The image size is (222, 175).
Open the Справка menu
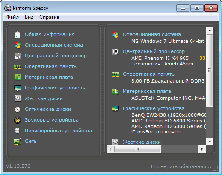[49, 17]
